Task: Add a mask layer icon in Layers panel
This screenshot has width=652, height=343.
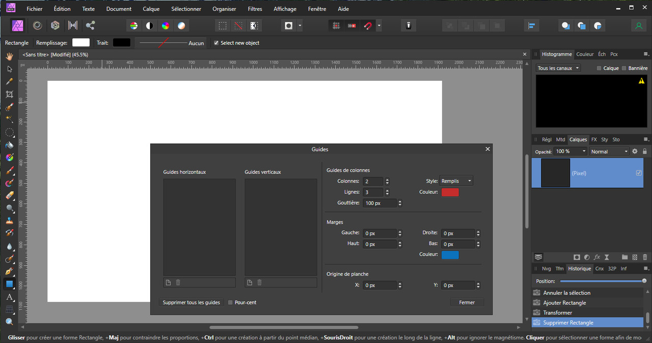Action: coord(577,257)
